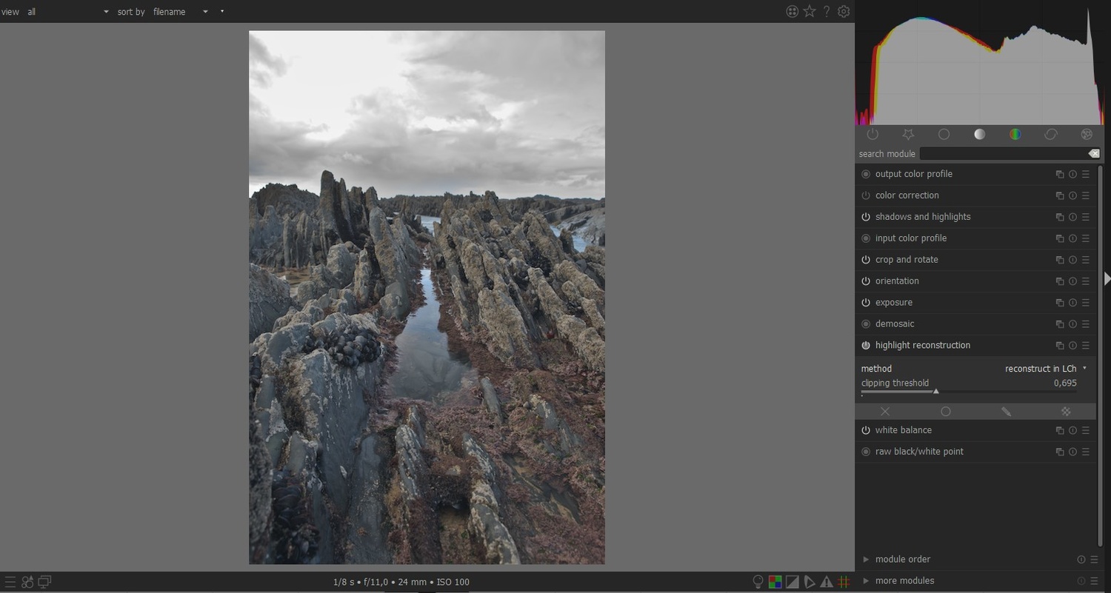
Task: Toggle grouping of images icon
Action: [x=792, y=11]
